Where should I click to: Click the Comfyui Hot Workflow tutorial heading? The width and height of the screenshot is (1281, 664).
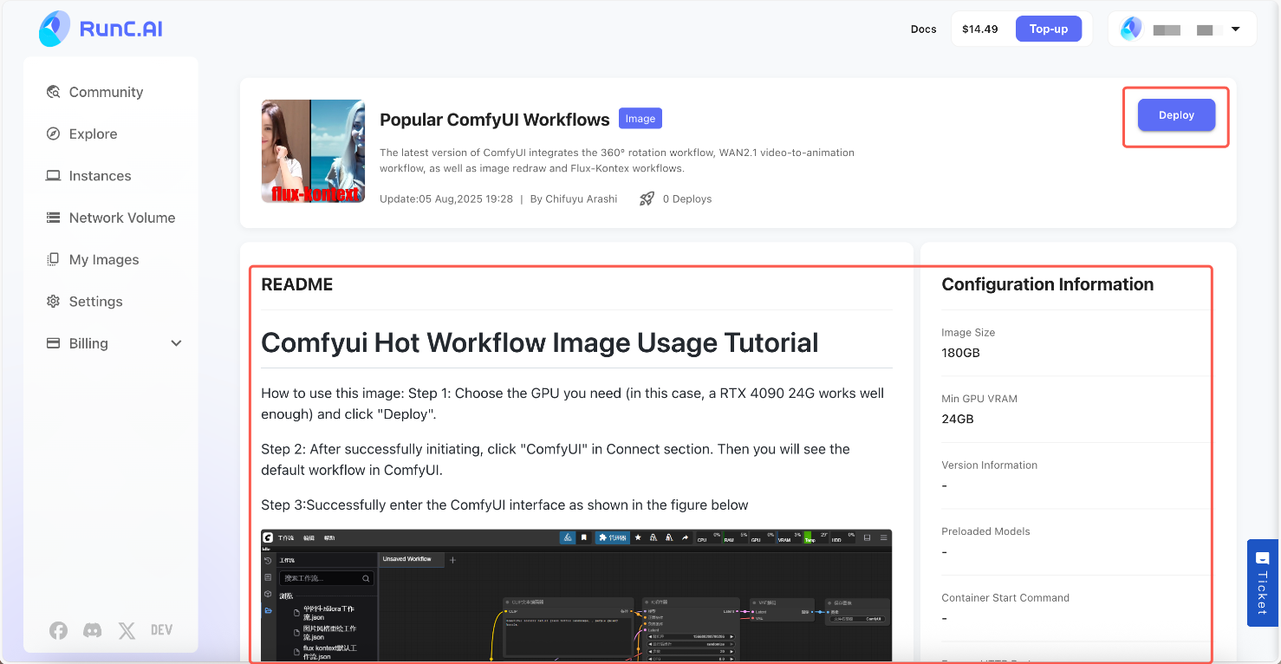click(540, 342)
